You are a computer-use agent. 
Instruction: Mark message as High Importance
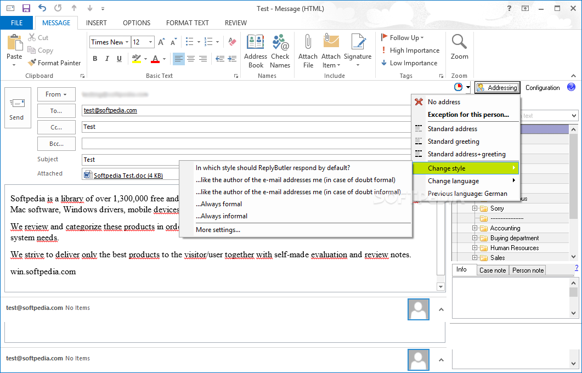tap(410, 50)
